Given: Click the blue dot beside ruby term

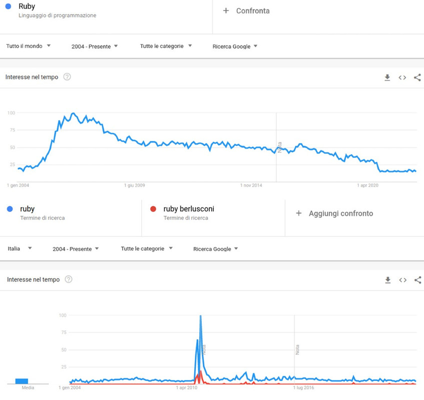Looking at the screenshot, I should click(10, 209).
